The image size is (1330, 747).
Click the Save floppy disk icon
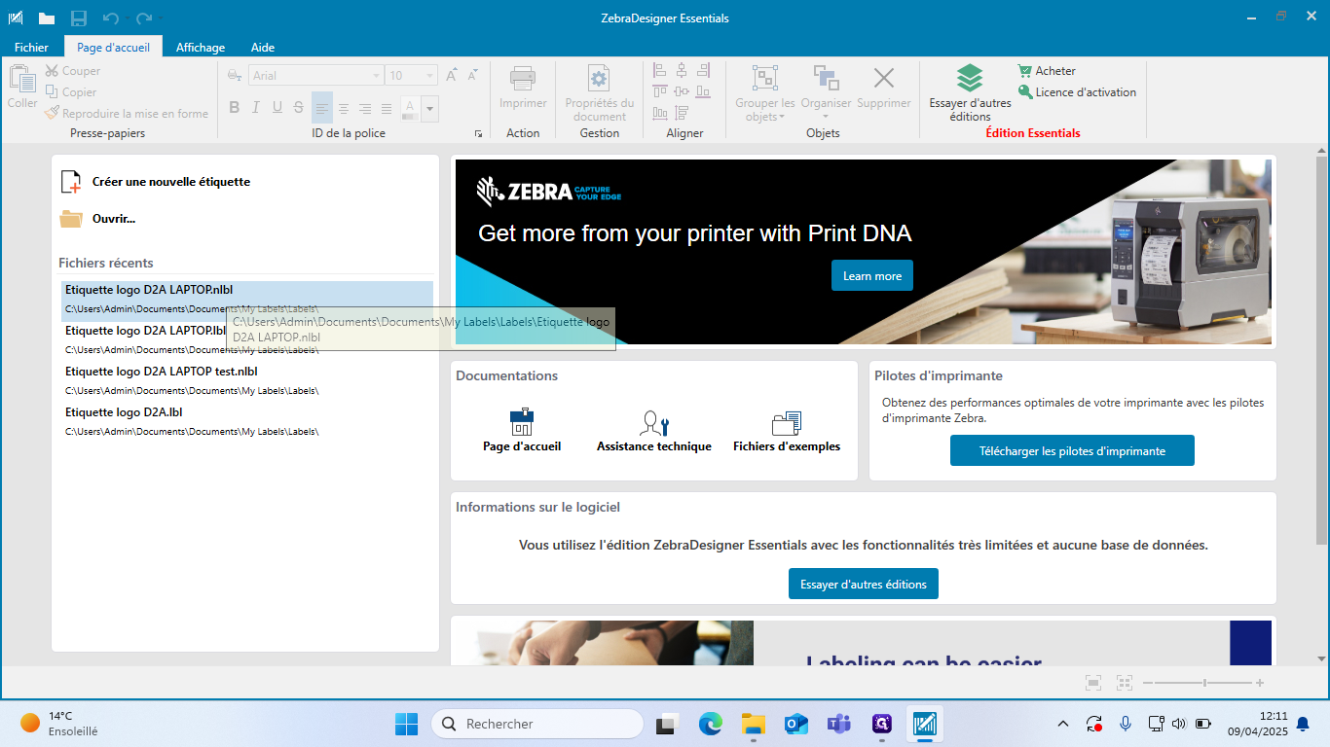pyautogui.click(x=79, y=18)
